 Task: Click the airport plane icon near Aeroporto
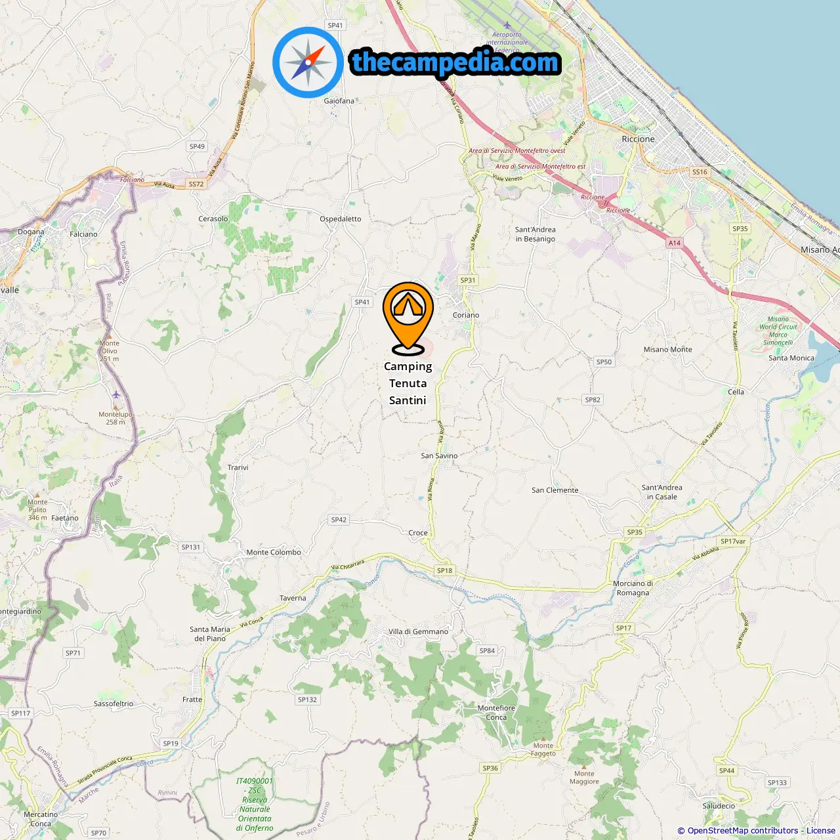coord(507,26)
